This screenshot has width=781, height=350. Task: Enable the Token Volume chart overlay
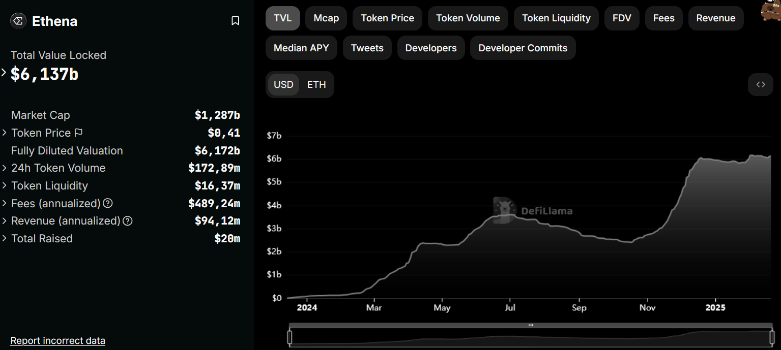468,18
